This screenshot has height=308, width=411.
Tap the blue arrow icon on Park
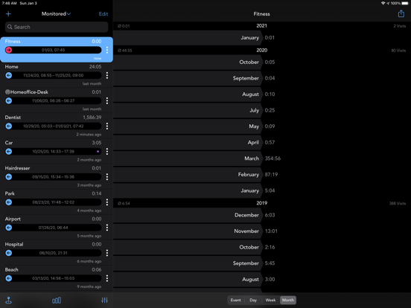[x=9, y=202]
